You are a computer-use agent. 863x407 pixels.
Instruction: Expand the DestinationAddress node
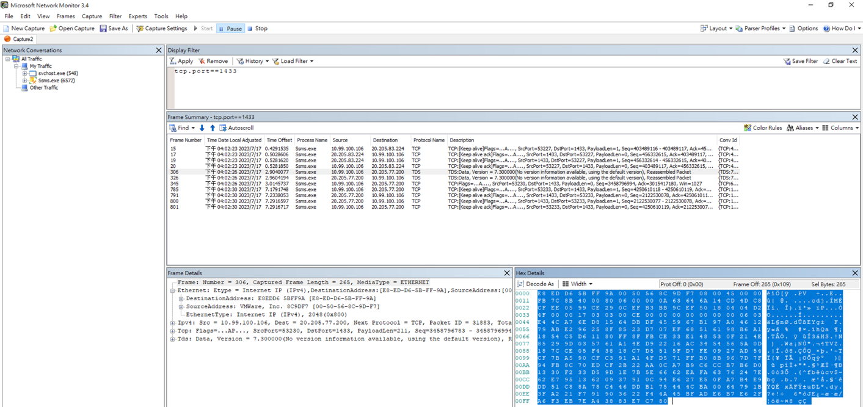181,299
